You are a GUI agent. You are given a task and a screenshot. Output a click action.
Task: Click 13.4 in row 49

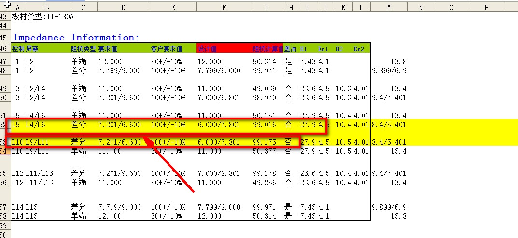[x=398, y=89]
